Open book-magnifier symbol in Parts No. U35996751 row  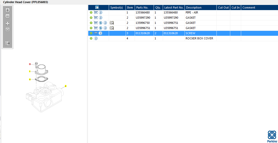pos(112,28)
